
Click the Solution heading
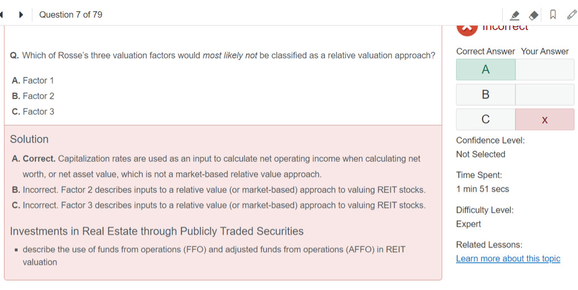(29, 139)
